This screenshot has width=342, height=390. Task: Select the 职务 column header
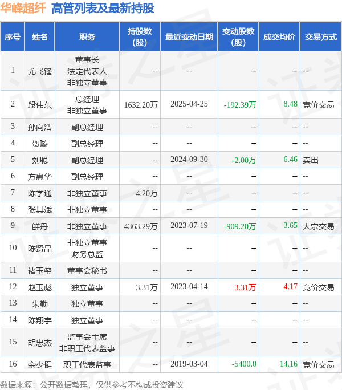click(87, 37)
